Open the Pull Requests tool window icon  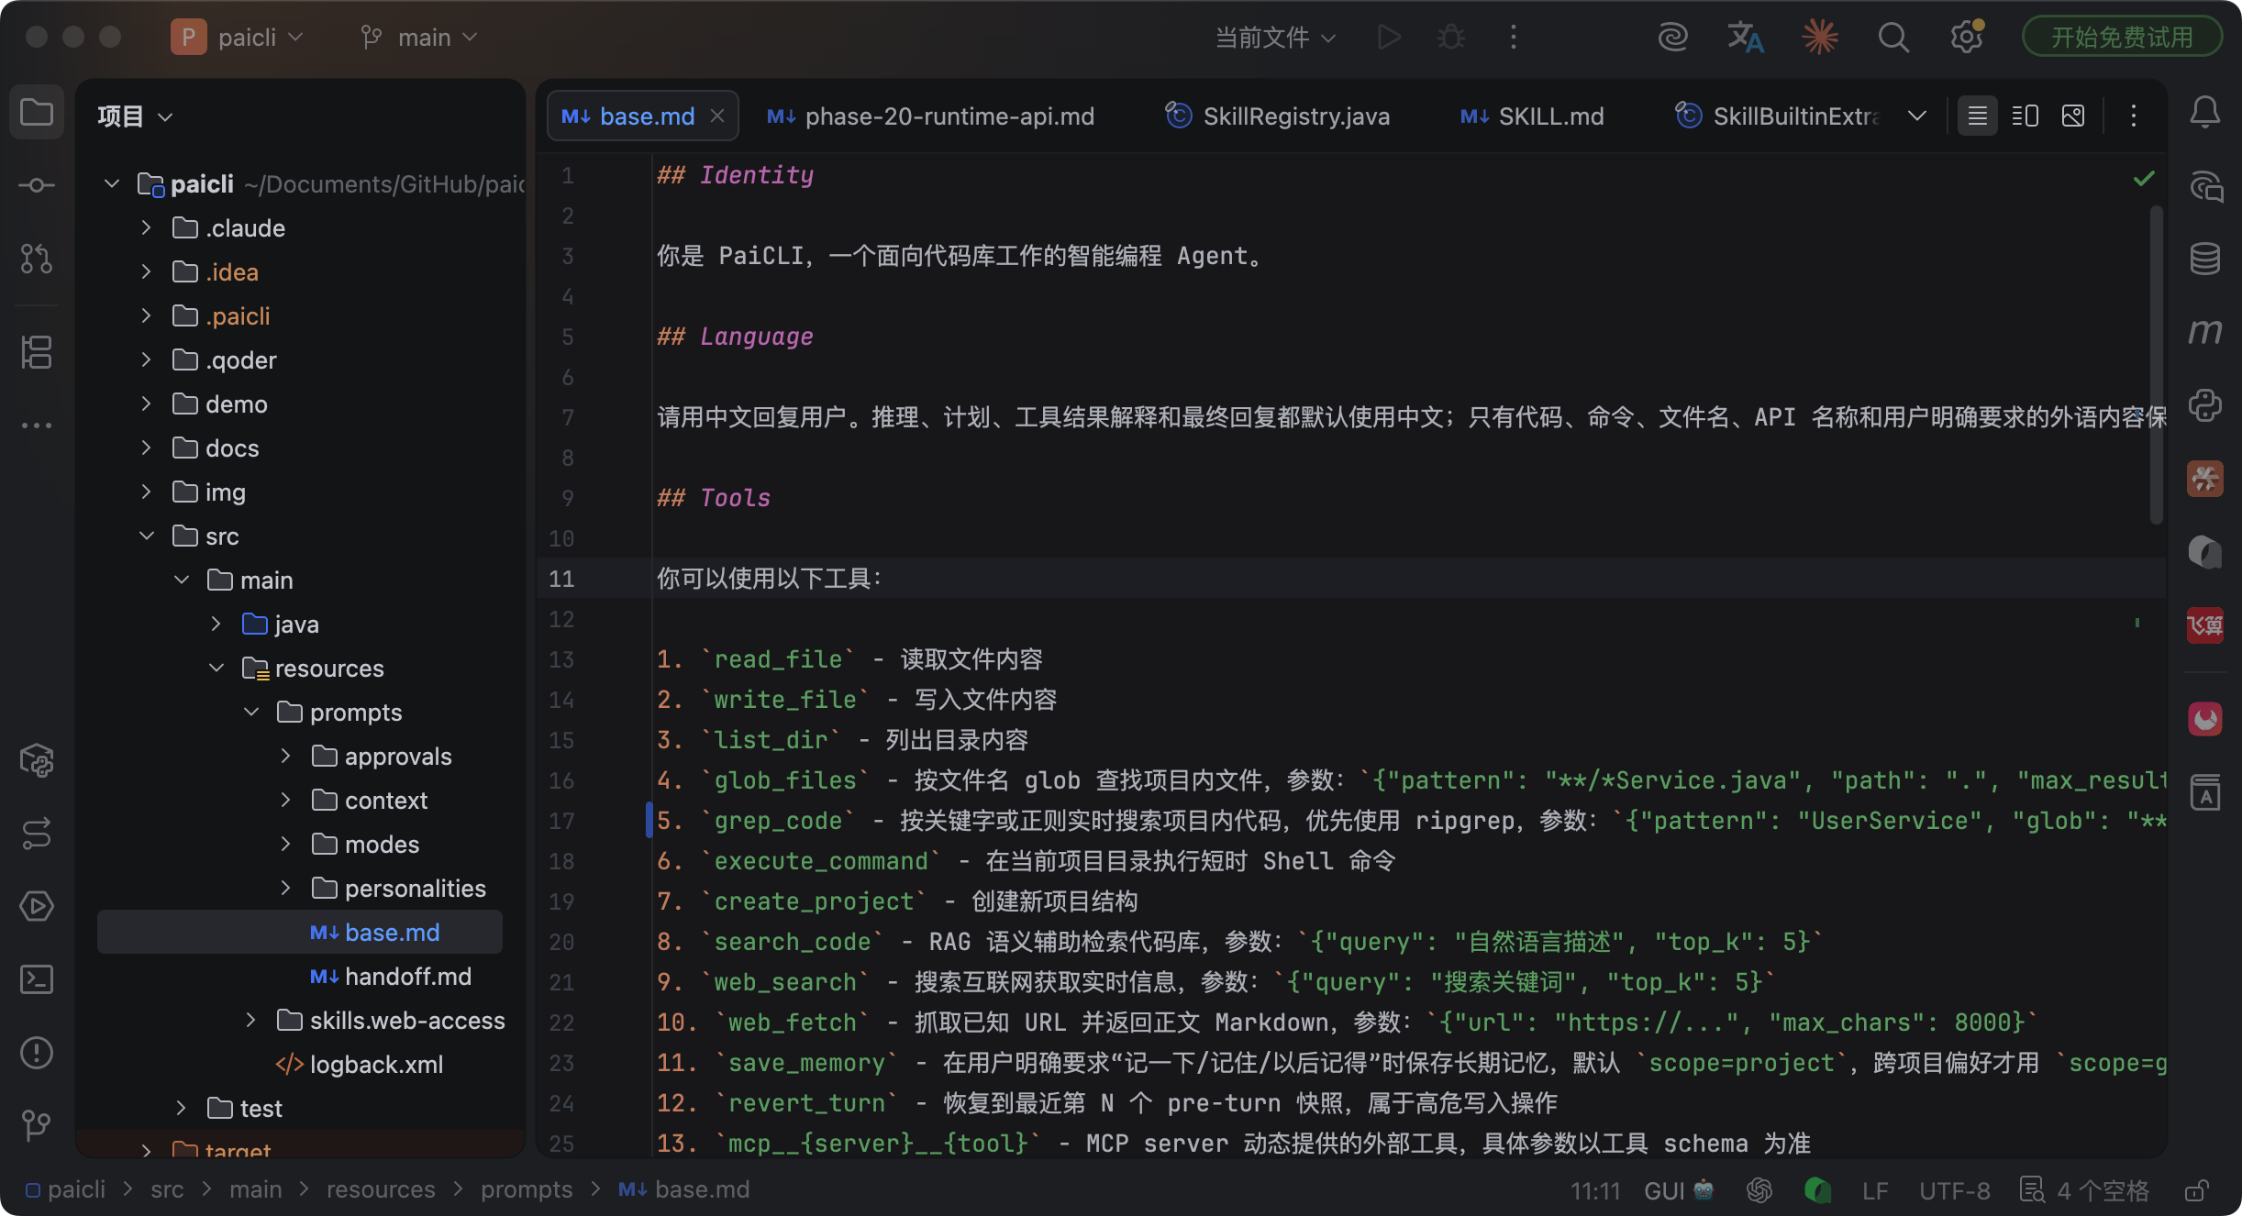coord(37,259)
